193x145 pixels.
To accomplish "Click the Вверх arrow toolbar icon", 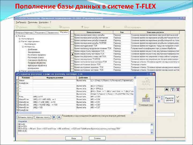I will (82, 27).
